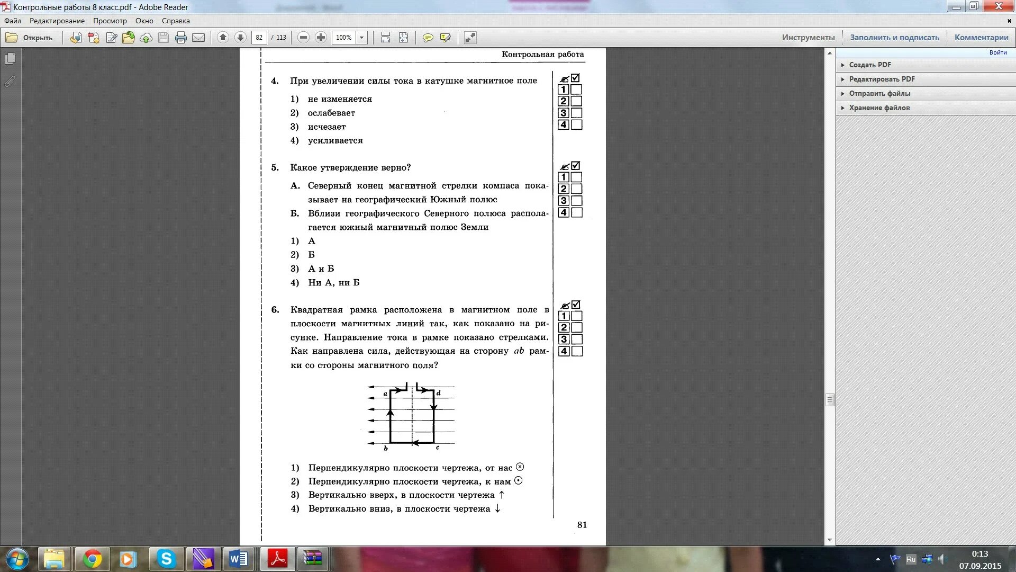Click the Войти sign-in link

pyautogui.click(x=997, y=52)
